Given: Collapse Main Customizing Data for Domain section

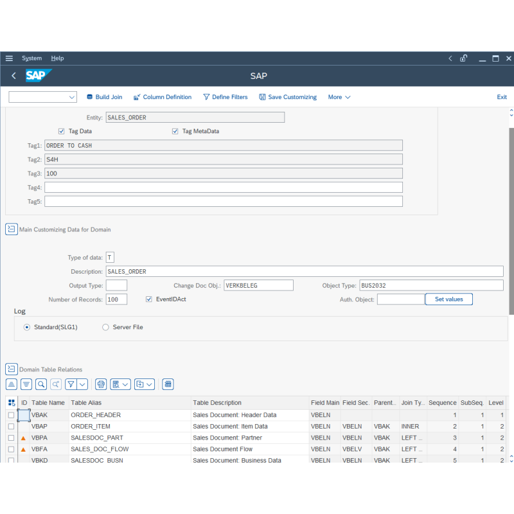Looking at the screenshot, I should (x=12, y=229).
